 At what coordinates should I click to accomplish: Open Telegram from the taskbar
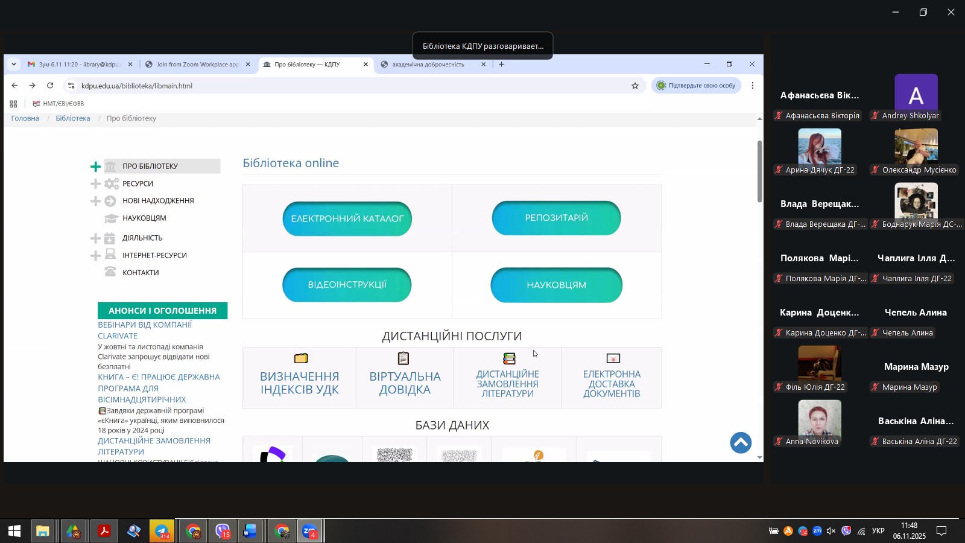pos(162,532)
